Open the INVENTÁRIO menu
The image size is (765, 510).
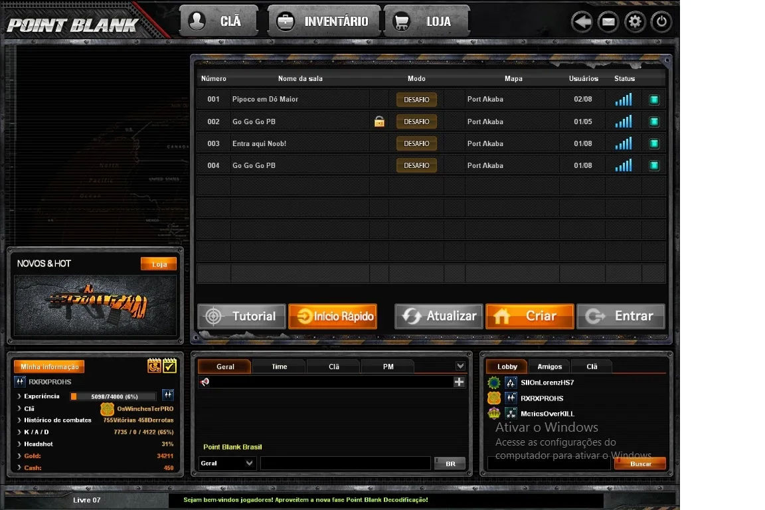tap(324, 21)
